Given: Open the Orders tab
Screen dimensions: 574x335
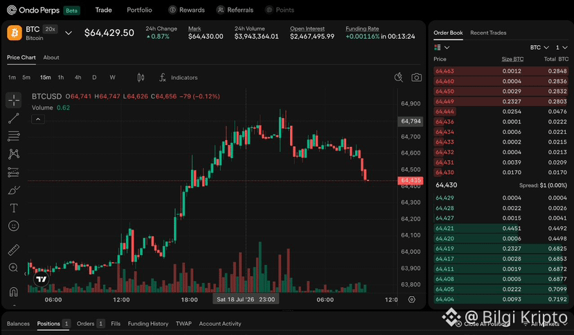Looking at the screenshot, I should coord(91,324).
